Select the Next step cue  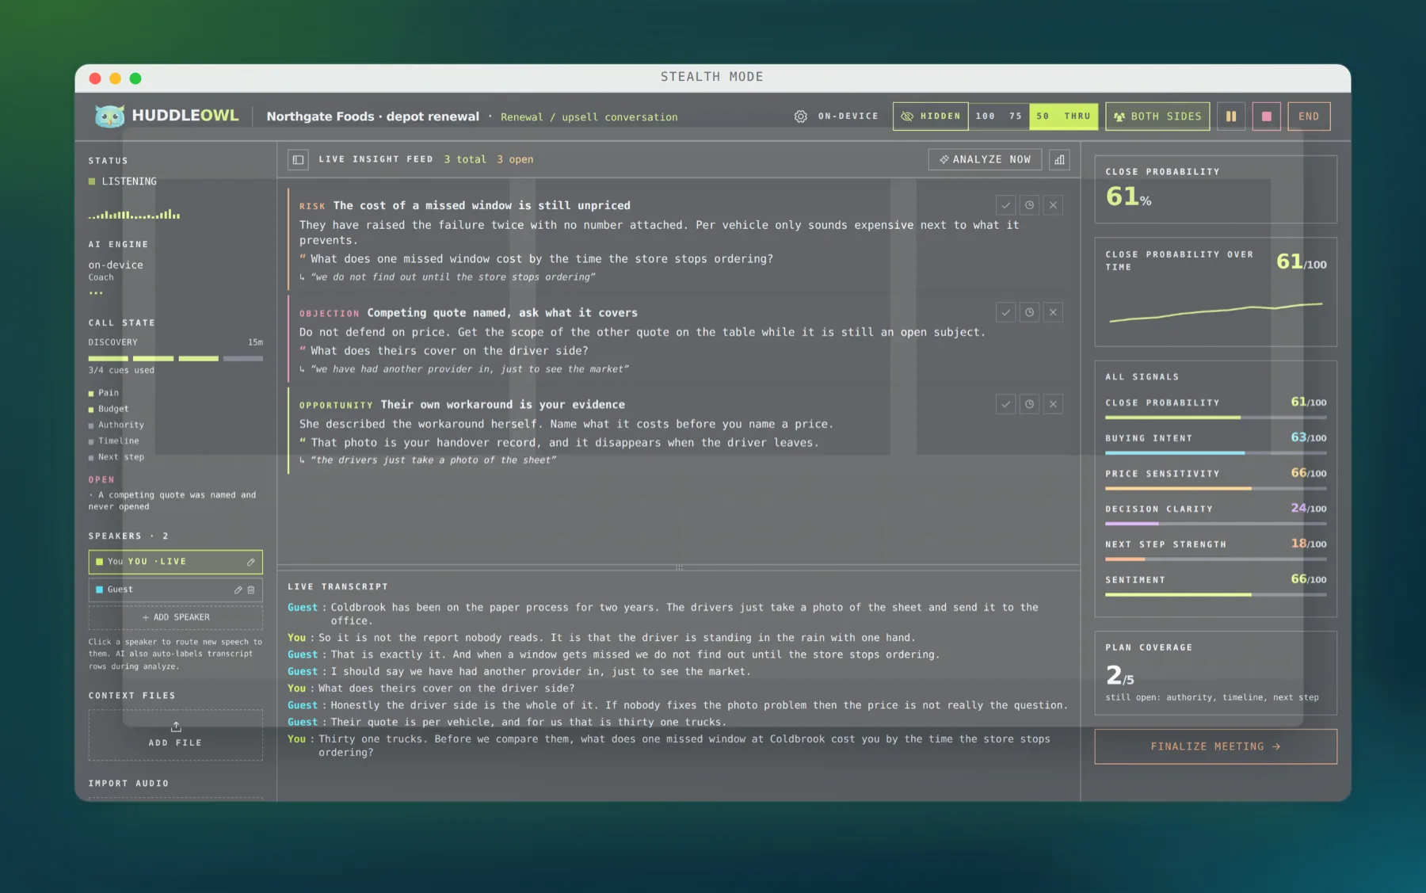point(116,457)
